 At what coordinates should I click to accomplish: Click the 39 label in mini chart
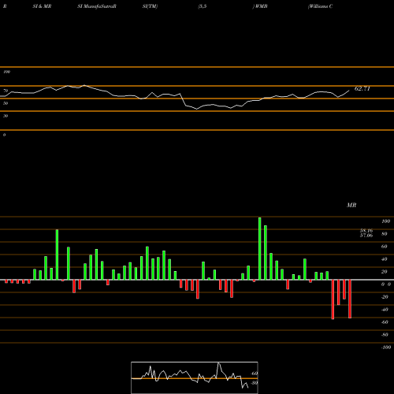click(255, 383)
